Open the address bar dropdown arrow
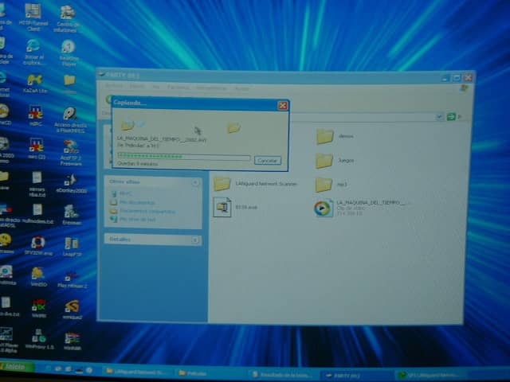The image size is (510, 382). coord(439,116)
